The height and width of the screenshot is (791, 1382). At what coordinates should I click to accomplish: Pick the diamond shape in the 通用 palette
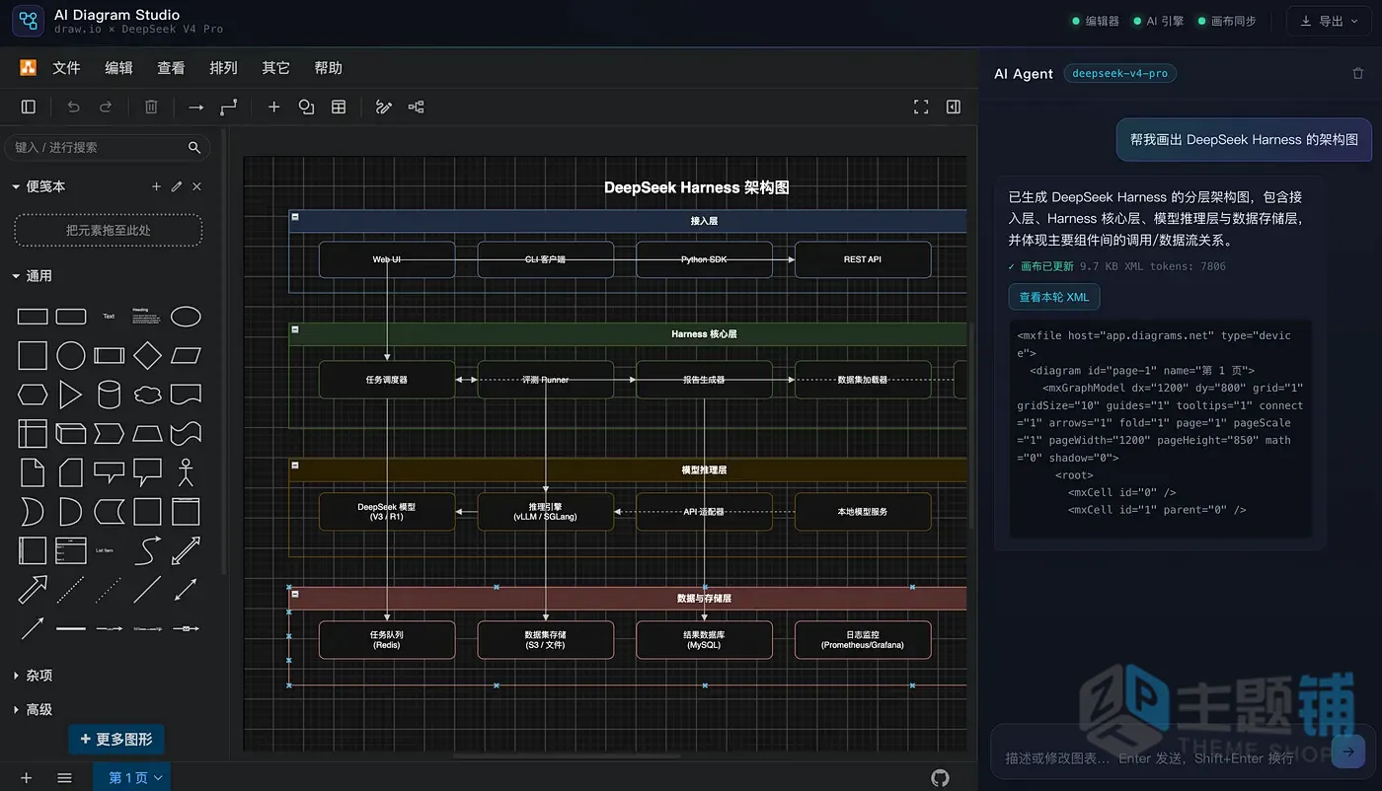pos(147,355)
